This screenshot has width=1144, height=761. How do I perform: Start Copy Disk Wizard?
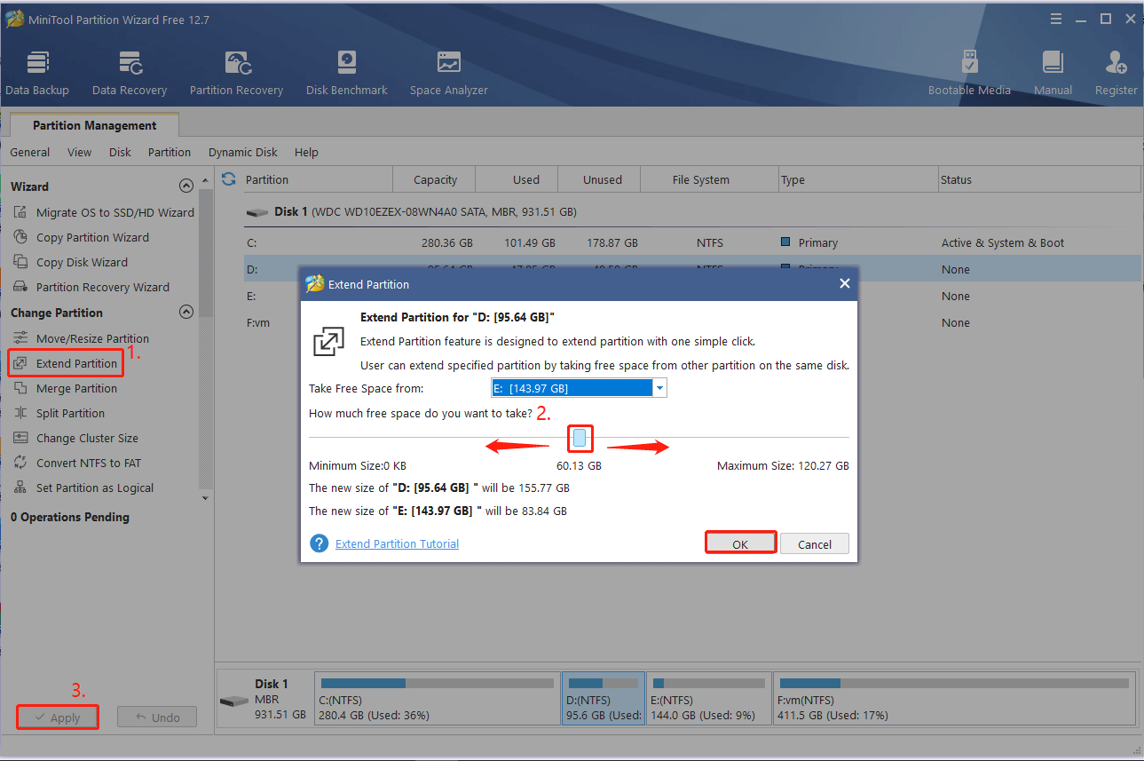71,262
